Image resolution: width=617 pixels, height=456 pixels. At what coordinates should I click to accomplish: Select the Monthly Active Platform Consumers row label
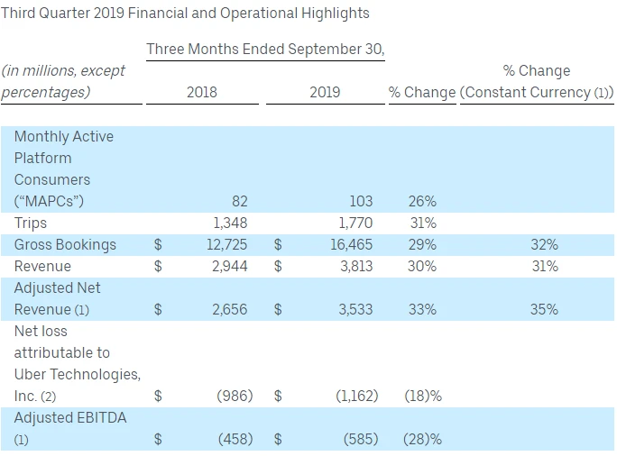64,169
